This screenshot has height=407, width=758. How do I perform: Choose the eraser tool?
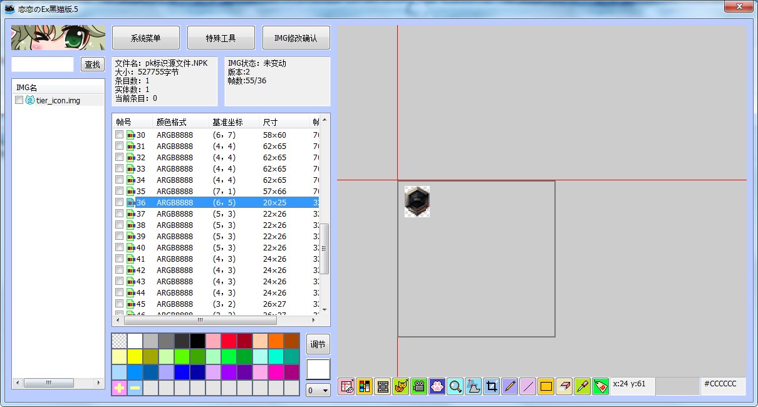click(564, 386)
